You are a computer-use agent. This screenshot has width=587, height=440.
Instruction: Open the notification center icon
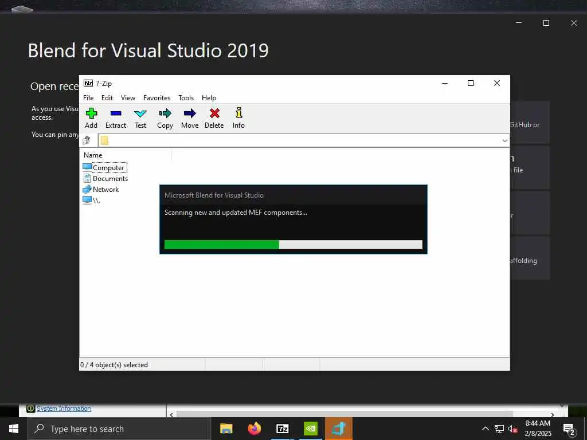569,429
